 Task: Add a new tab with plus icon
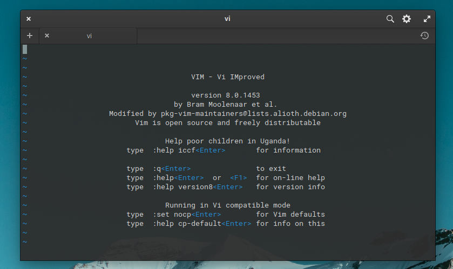pos(30,36)
